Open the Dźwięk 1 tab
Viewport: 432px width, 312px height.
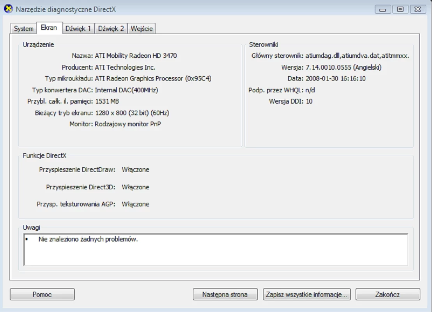pos(78,28)
